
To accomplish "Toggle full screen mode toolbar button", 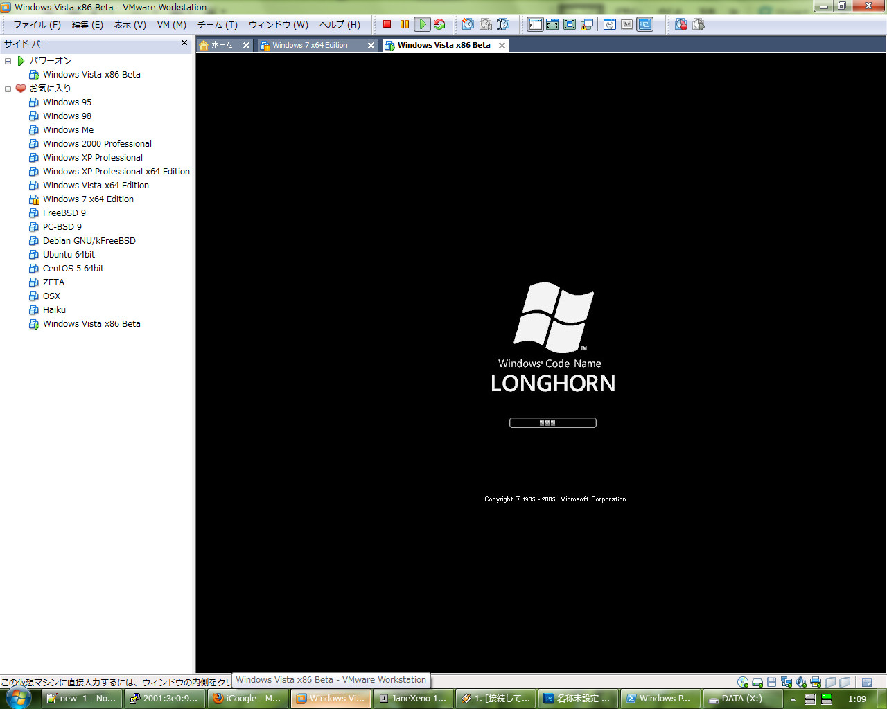I will (x=570, y=24).
